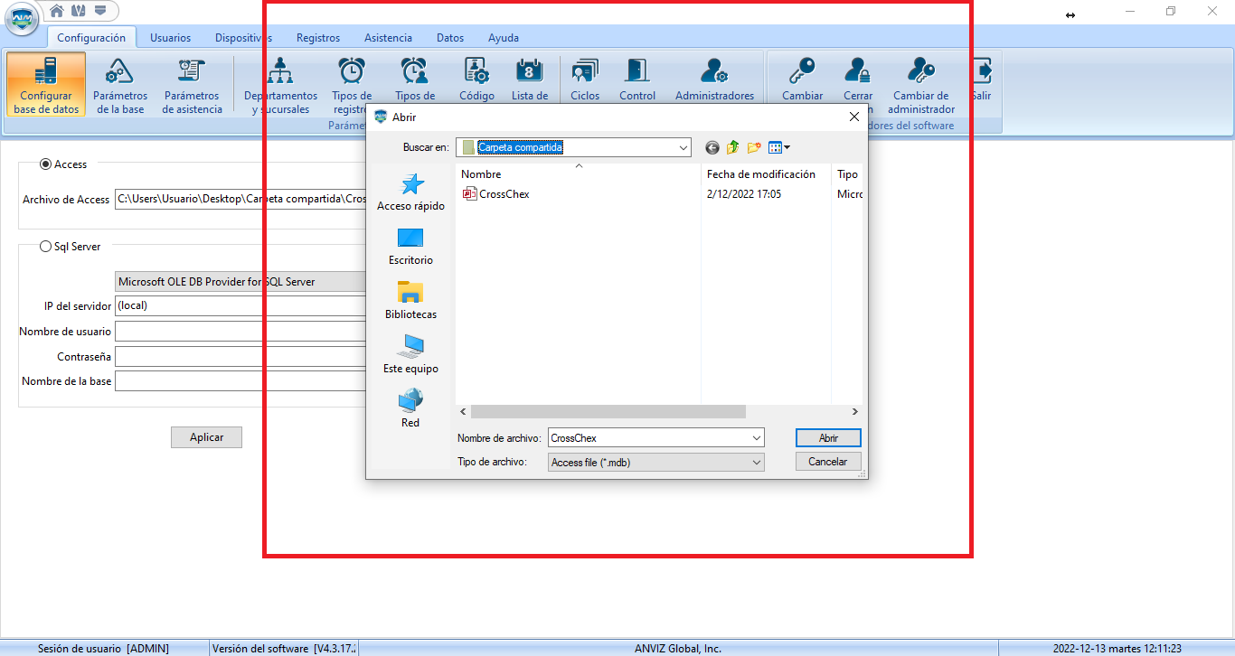Open Administradores in the ribbon
This screenshot has height=656, width=1235.
tap(714, 80)
